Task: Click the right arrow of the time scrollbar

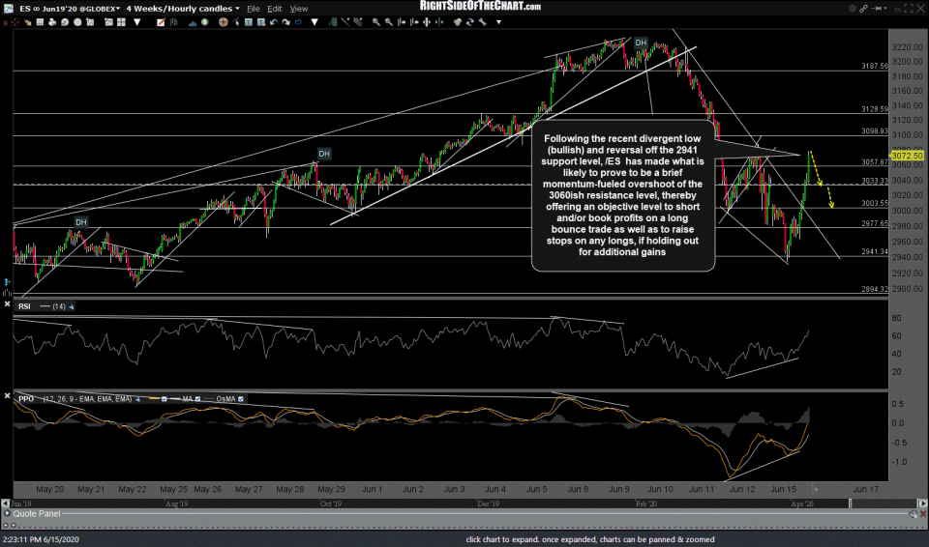Action: (923, 504)
